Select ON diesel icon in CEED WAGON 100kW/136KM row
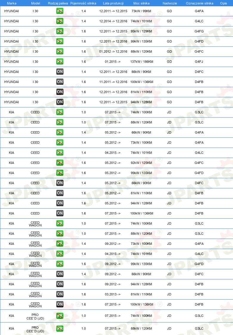This screenshot has width=233, height=335. pos(60,304)
